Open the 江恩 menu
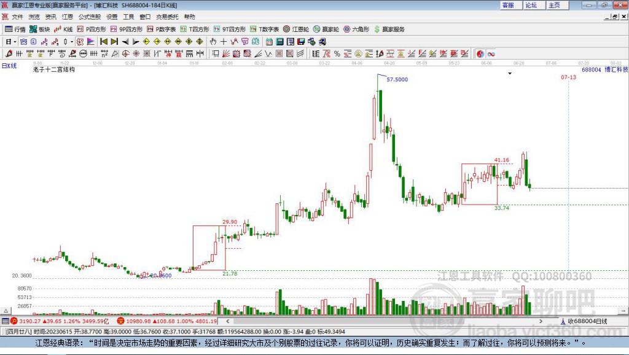The image size is (629, 355). tap(68, 17)
